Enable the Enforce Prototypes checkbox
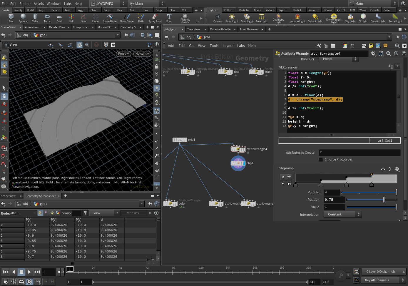 coord(321,160)
